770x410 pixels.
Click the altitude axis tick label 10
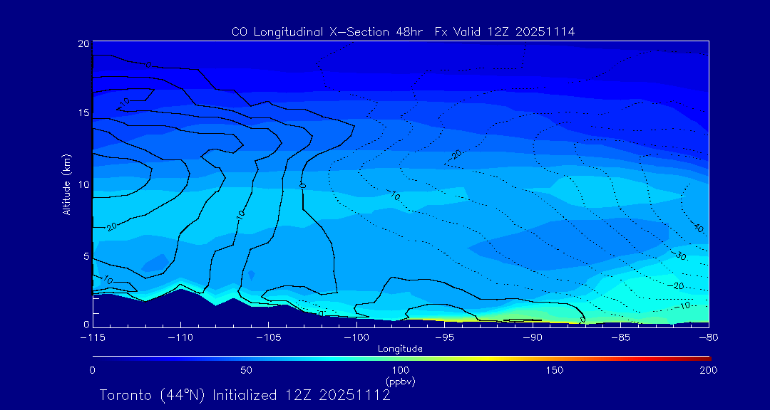click(x=83, y=184)
